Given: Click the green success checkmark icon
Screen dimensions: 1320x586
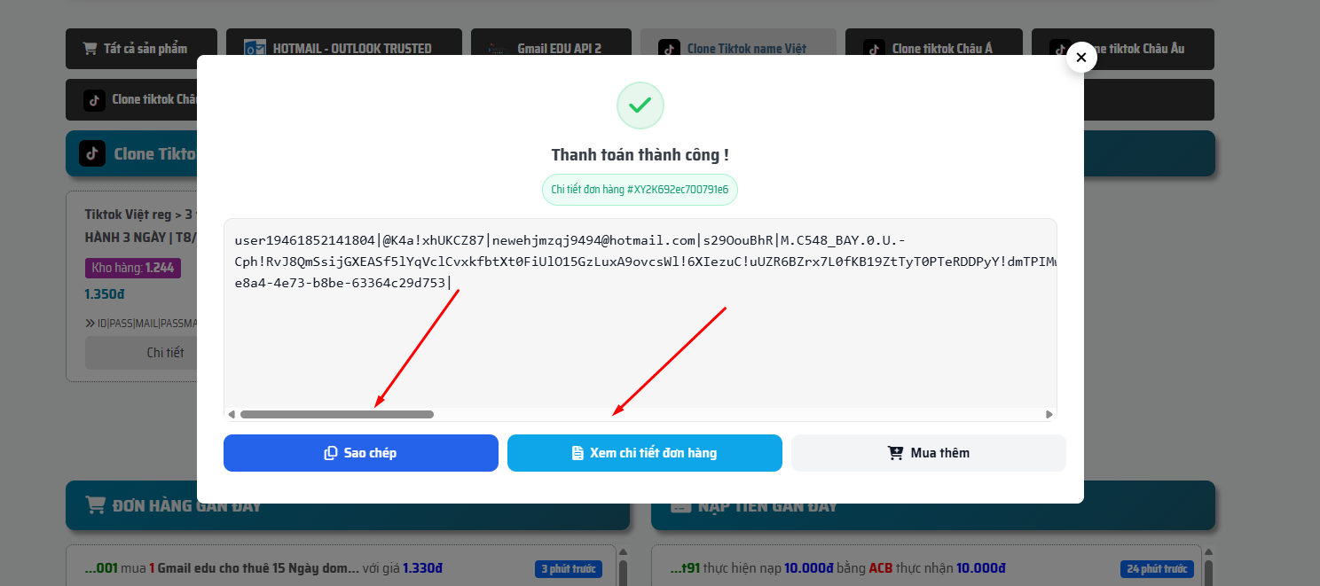Looking at the screenshot, I should pos(640,105).
